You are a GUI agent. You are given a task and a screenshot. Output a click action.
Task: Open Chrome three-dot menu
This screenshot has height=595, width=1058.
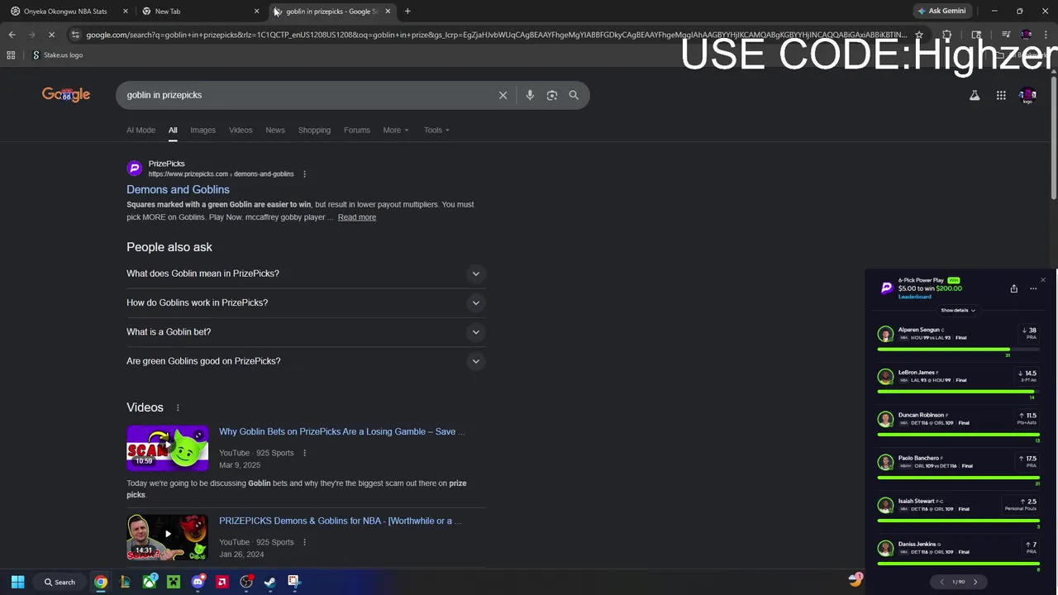coord(1046,35)
